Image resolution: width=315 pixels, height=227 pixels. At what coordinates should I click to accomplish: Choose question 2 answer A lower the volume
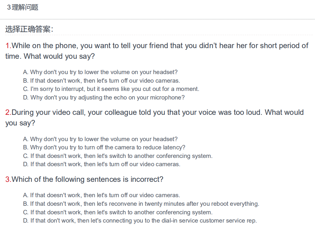pyautogui.click(x=100, y=139)
